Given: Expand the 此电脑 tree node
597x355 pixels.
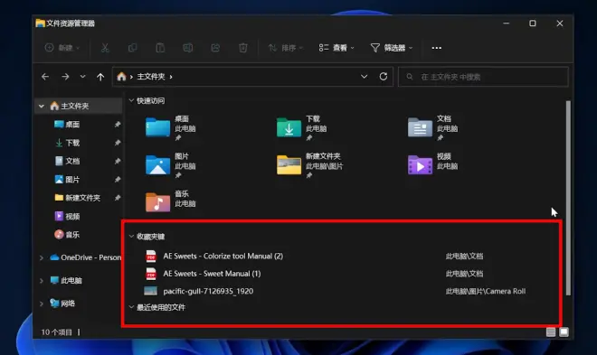Looking at the screenshot, I should (x=41, y=281).
